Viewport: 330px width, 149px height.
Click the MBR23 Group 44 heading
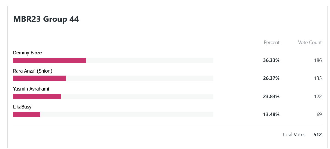click(x=46, y=19)
